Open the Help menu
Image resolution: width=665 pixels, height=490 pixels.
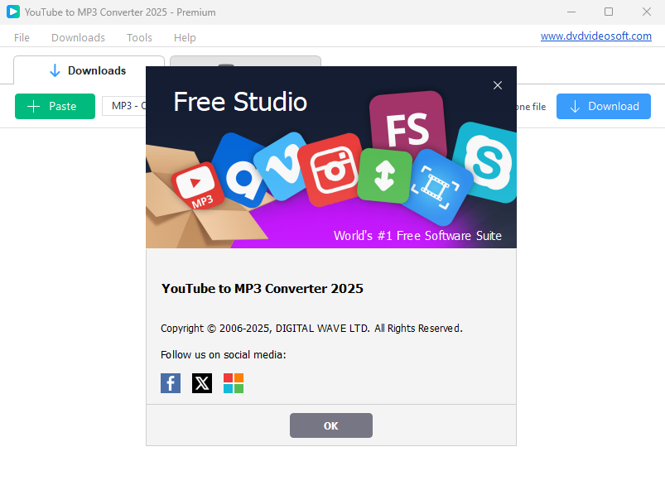[185, 38]
